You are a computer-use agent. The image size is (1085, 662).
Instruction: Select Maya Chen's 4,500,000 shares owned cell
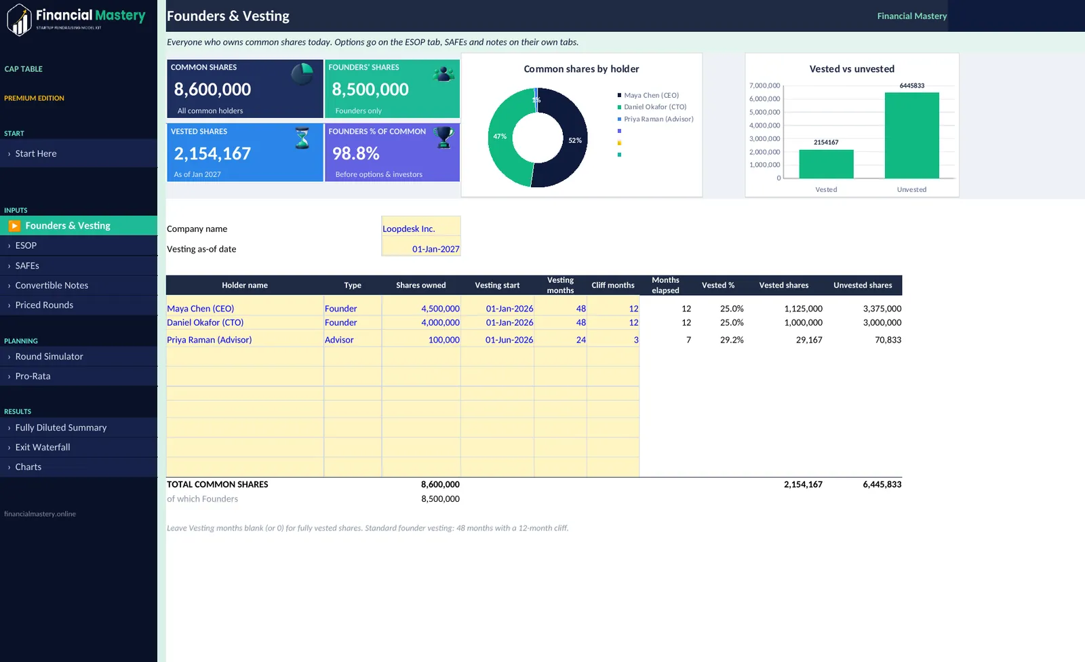[421, 306]
